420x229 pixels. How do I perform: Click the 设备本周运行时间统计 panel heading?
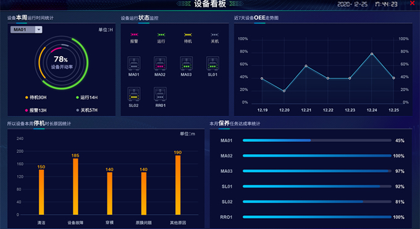(30, 18)
